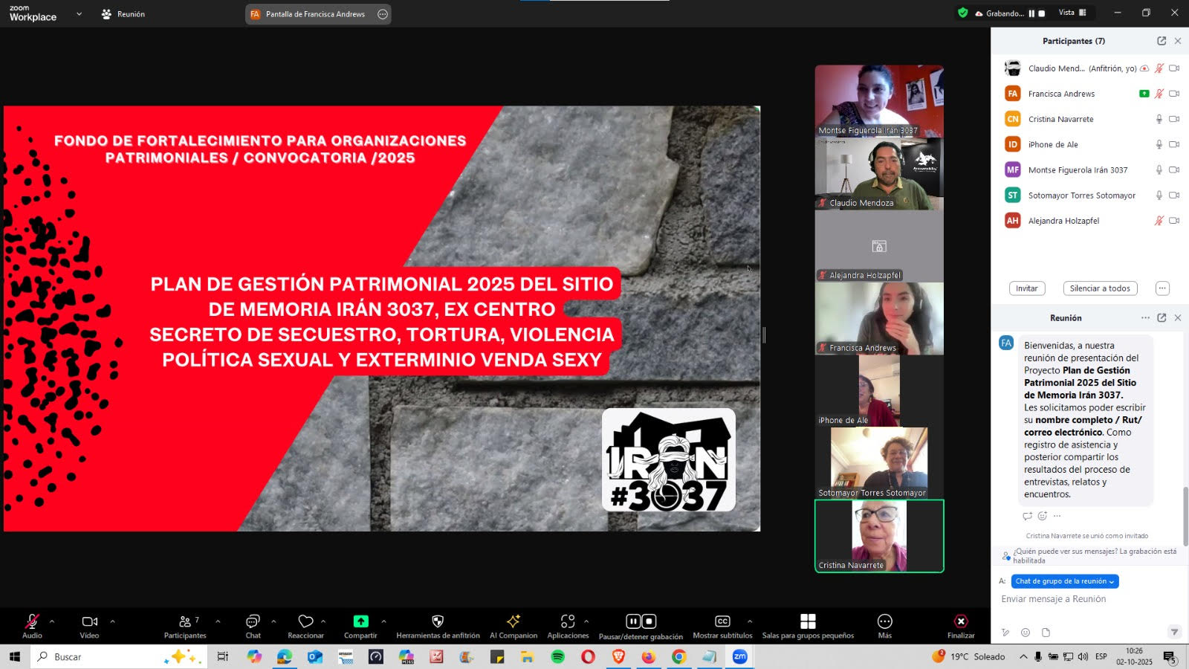Expand the Audio options arrow
1189x669 pixels.
pyautogui.click(x=52, y=621)
